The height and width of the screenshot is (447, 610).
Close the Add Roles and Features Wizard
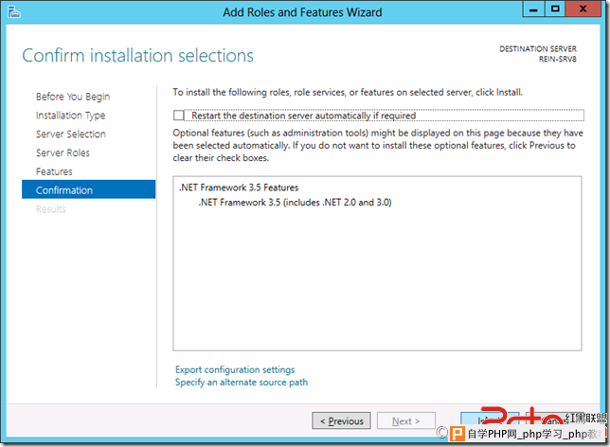583,9
